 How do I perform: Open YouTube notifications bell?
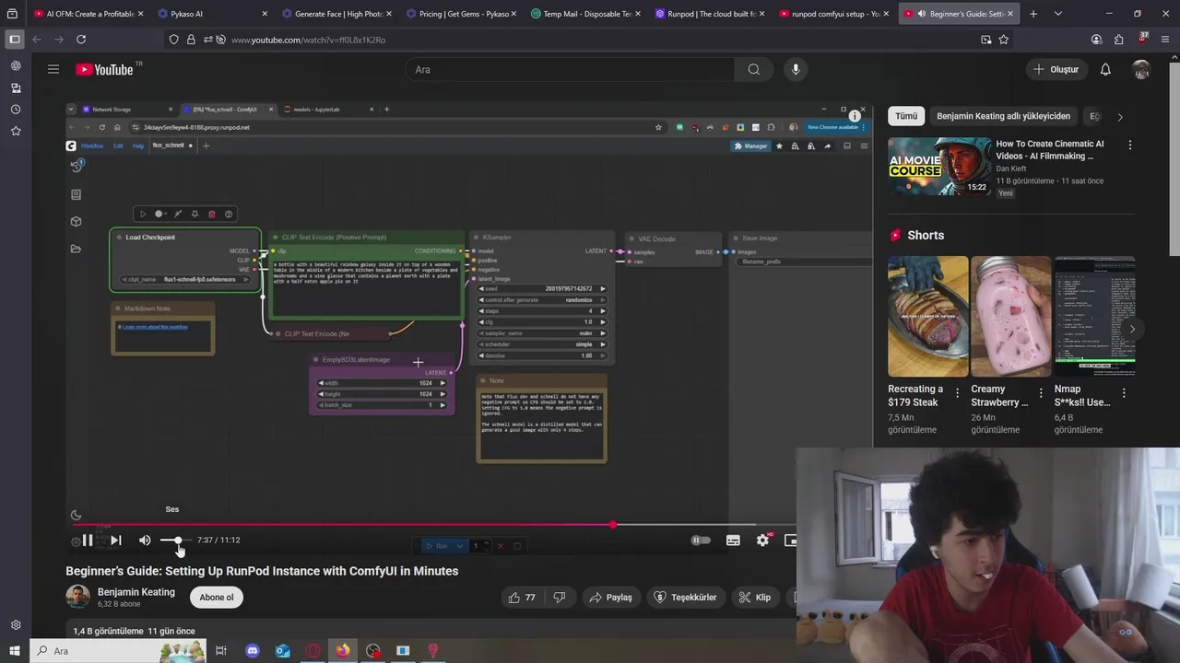point(1105,69)
